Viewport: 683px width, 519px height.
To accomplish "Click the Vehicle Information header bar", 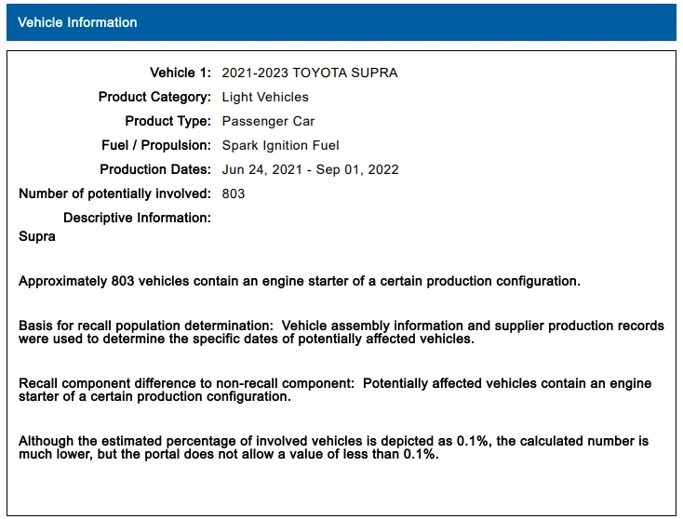I will pyautogui.click(x=341, y=22).
